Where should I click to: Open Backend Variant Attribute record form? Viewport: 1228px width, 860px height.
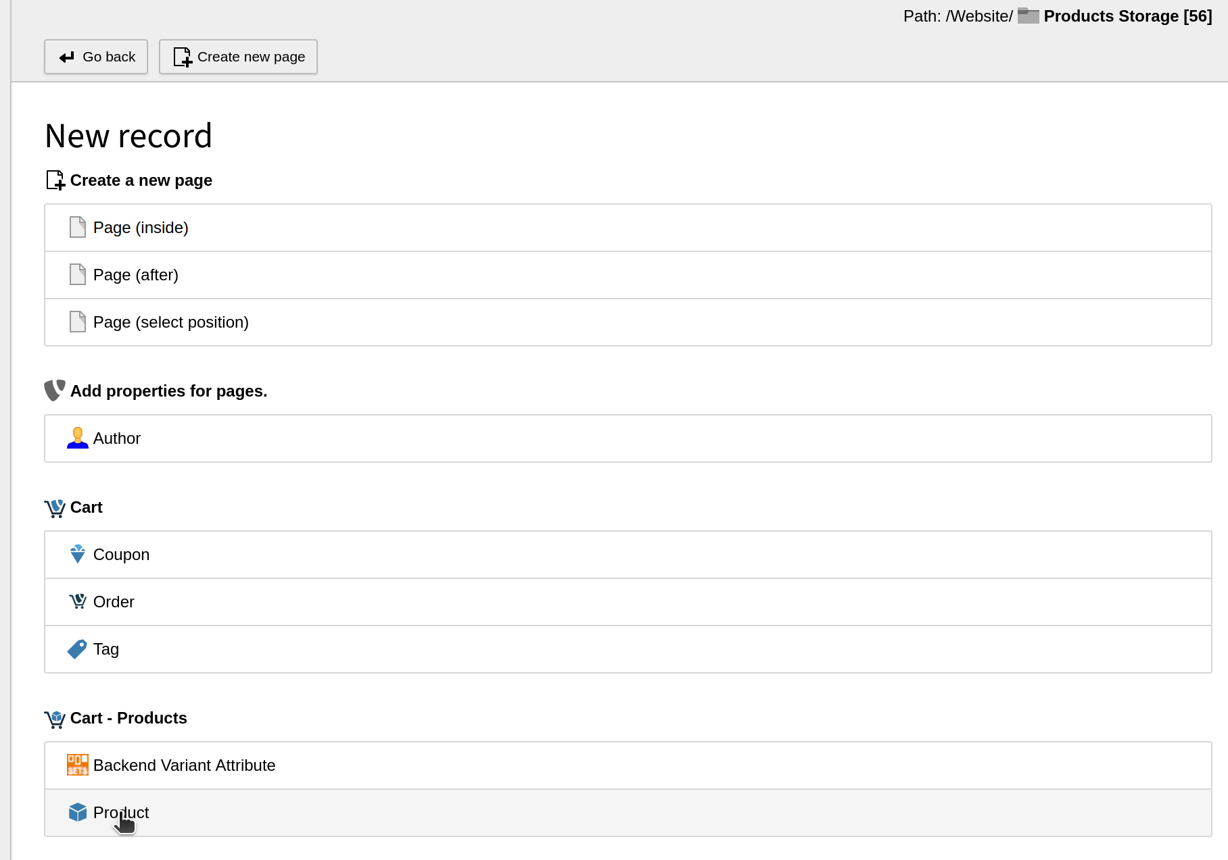pyautogui.click(x=185, y=765)
